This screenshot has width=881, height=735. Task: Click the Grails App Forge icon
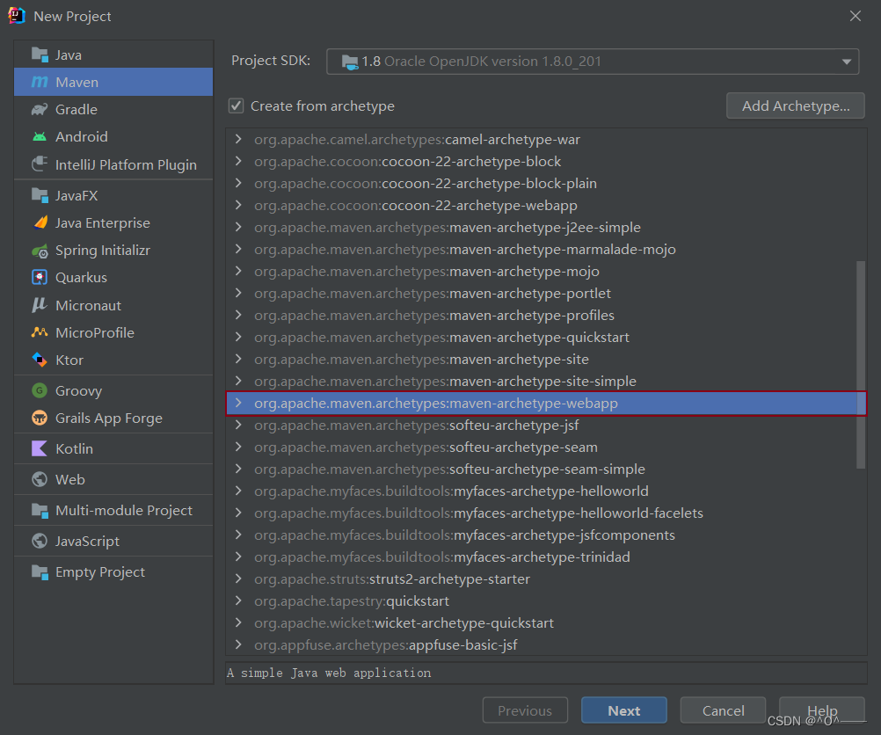point(40,418)
